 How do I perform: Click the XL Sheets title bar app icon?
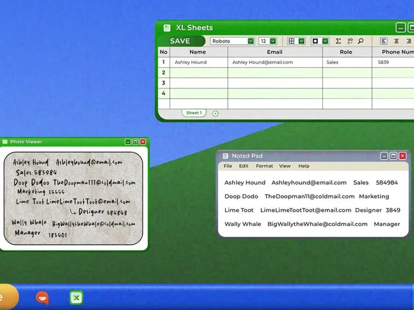tap(167, 28)
